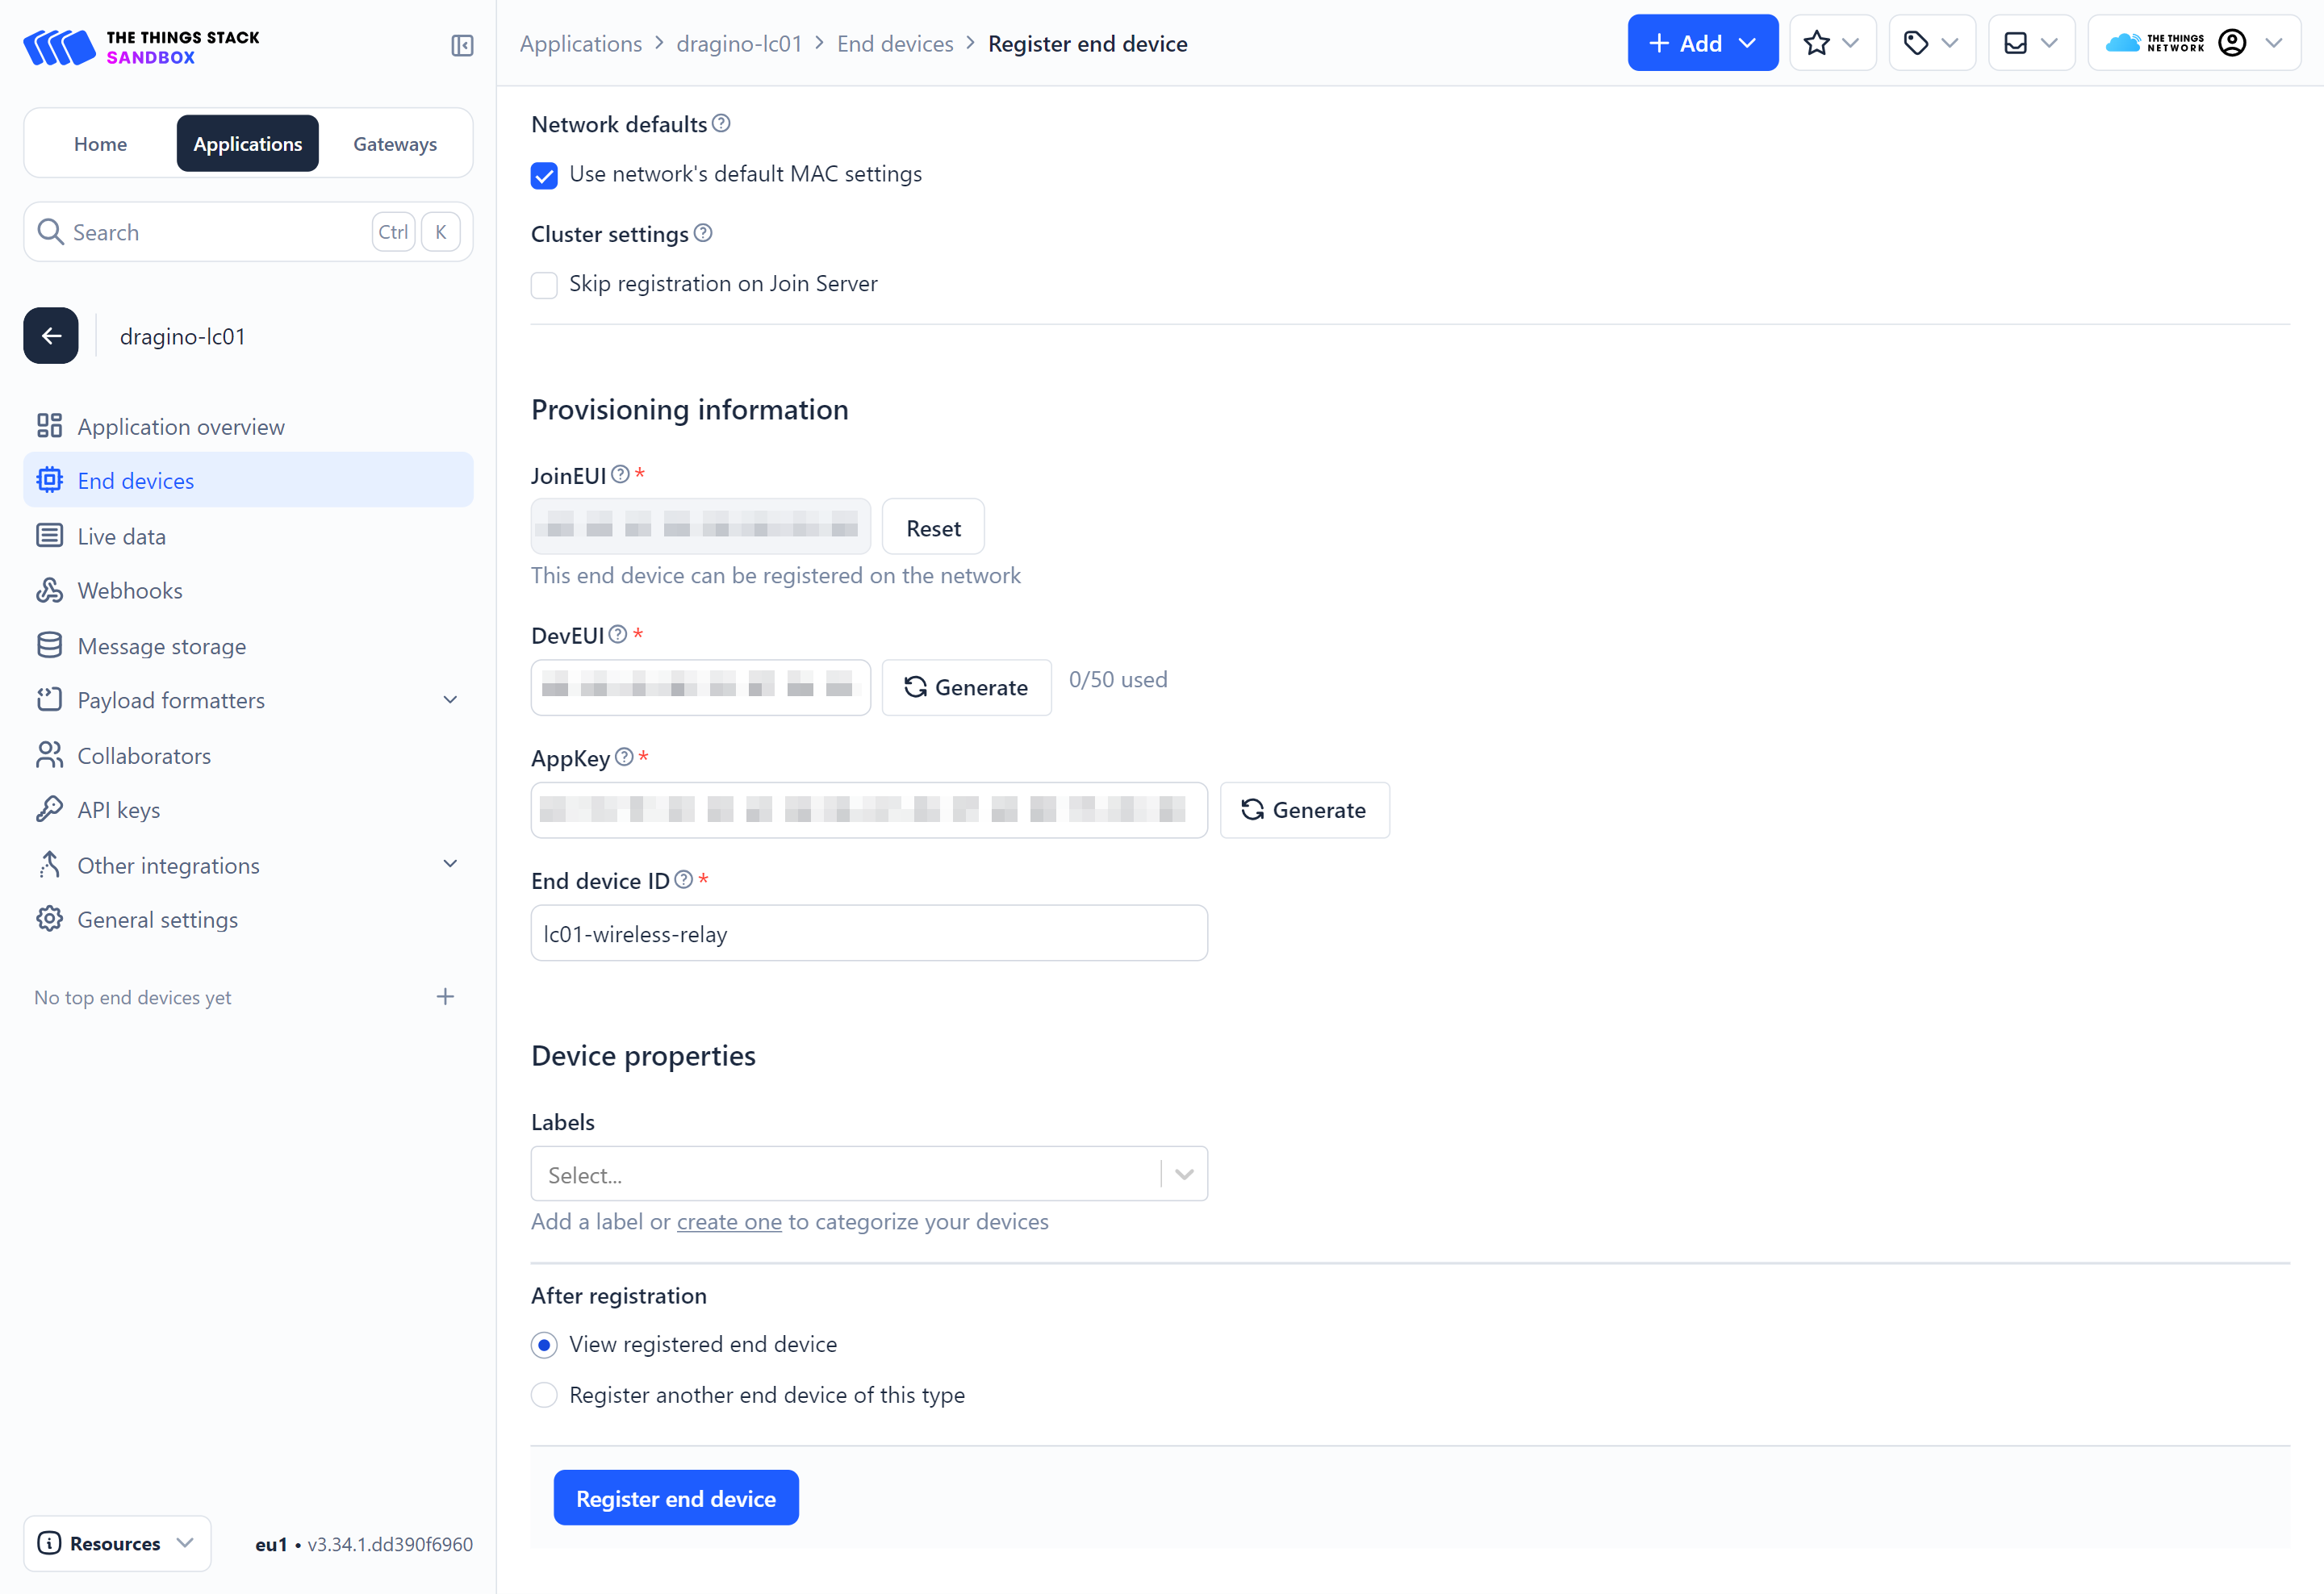Uncheck Use network's default MAC settings
This screenshot has width=2324, height=1594.
[x=544, y=176]
